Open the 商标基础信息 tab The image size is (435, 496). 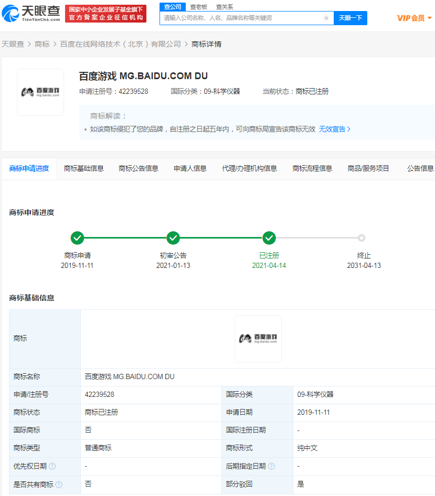coord(84,168)
